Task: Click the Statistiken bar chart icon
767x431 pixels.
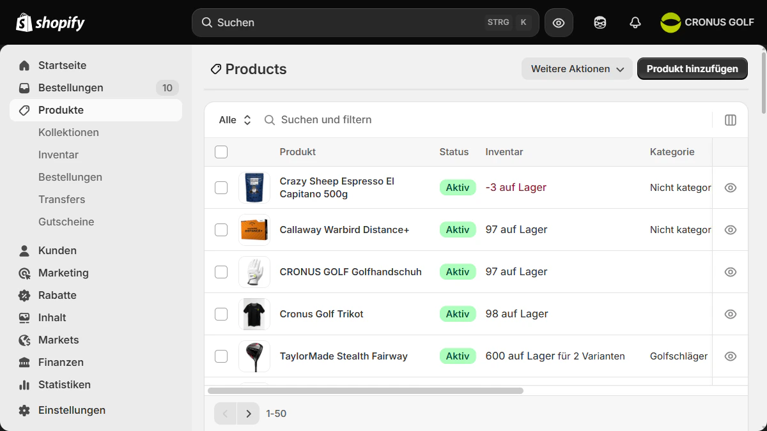Action: [x=24, y=384]
